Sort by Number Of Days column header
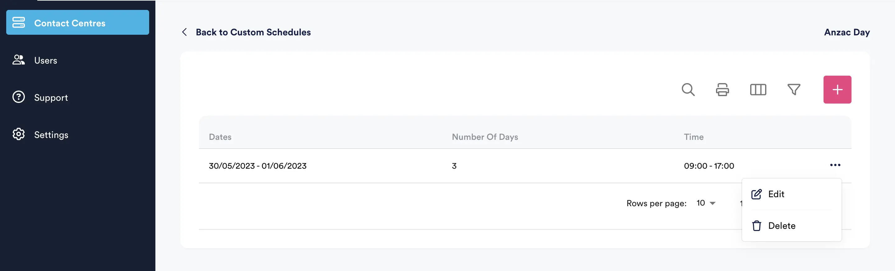The width and height of the screenshot is (895, 271). pyautogui.click(x=485, y=137)
